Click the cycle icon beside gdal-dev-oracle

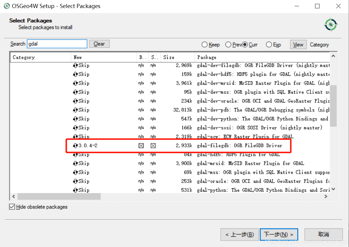75,101
